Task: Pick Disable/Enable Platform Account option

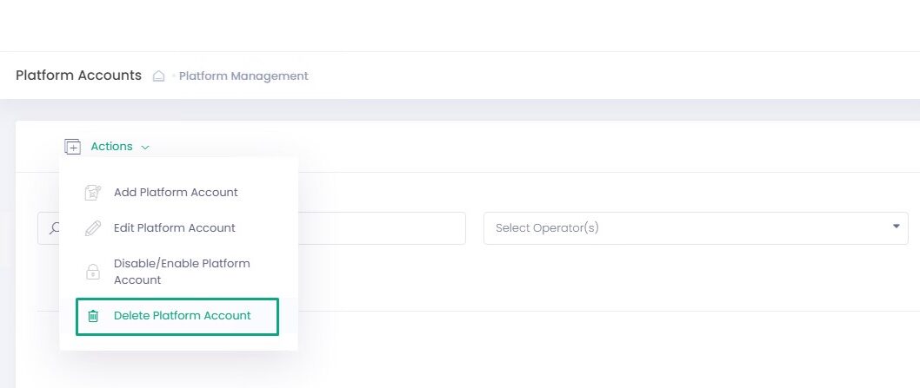Action: (182, 272)
